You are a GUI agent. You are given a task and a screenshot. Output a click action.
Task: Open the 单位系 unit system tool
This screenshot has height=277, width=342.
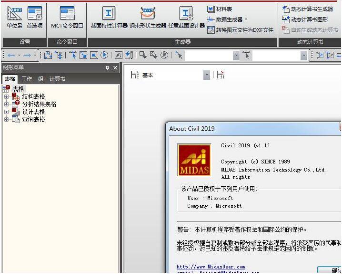point(14,17)
